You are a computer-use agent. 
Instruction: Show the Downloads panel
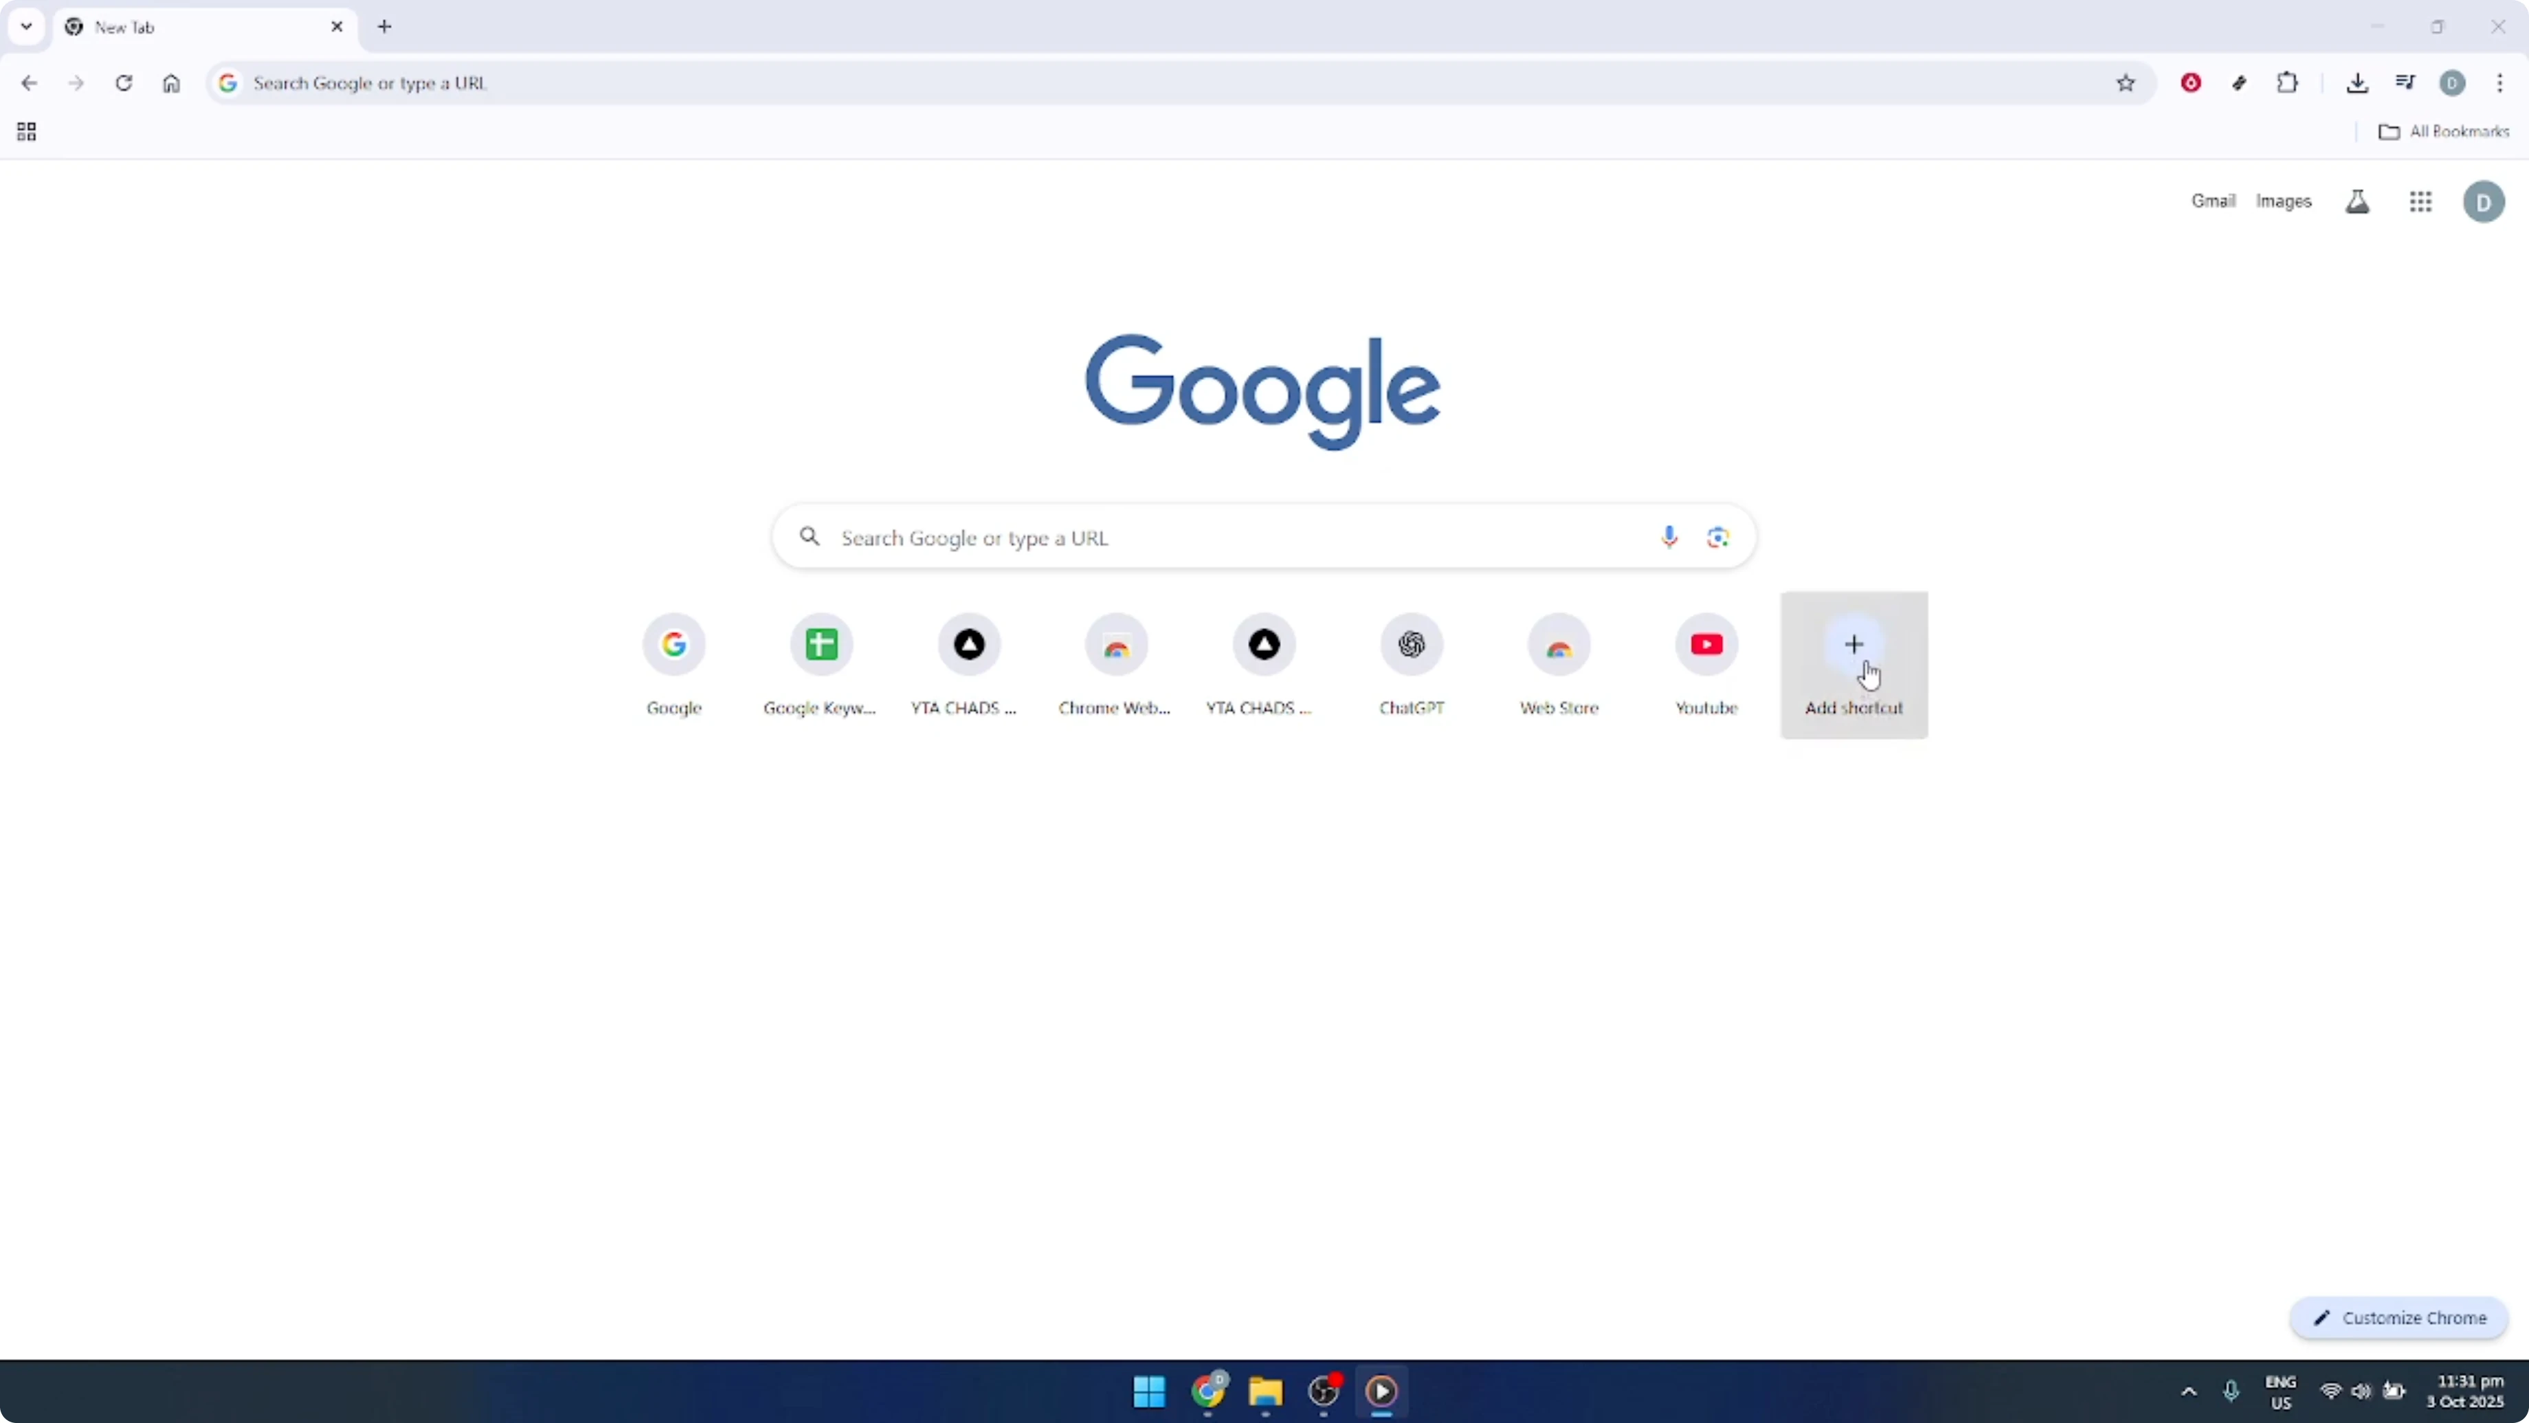coord(2357,83)
